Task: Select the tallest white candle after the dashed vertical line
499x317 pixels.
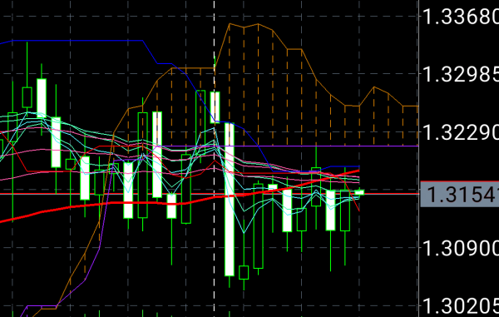Action: (230, 199)
